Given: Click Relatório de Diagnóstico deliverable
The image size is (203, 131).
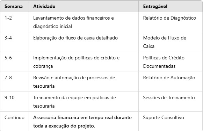Looking at the screenshot, I should coord(169,18).
